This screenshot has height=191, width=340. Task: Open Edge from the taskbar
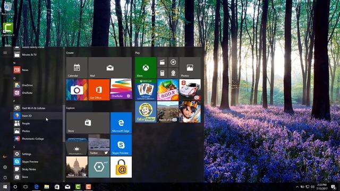click(37, 187)
